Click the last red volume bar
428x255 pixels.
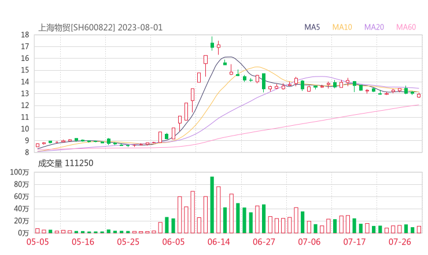(x=419, y=230)
